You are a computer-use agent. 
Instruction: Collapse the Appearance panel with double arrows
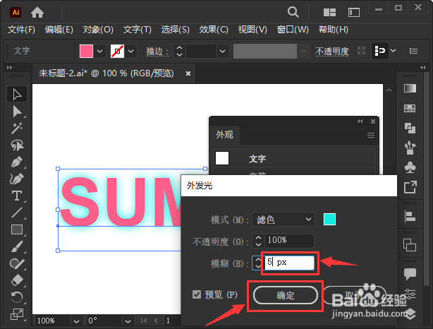360,121
